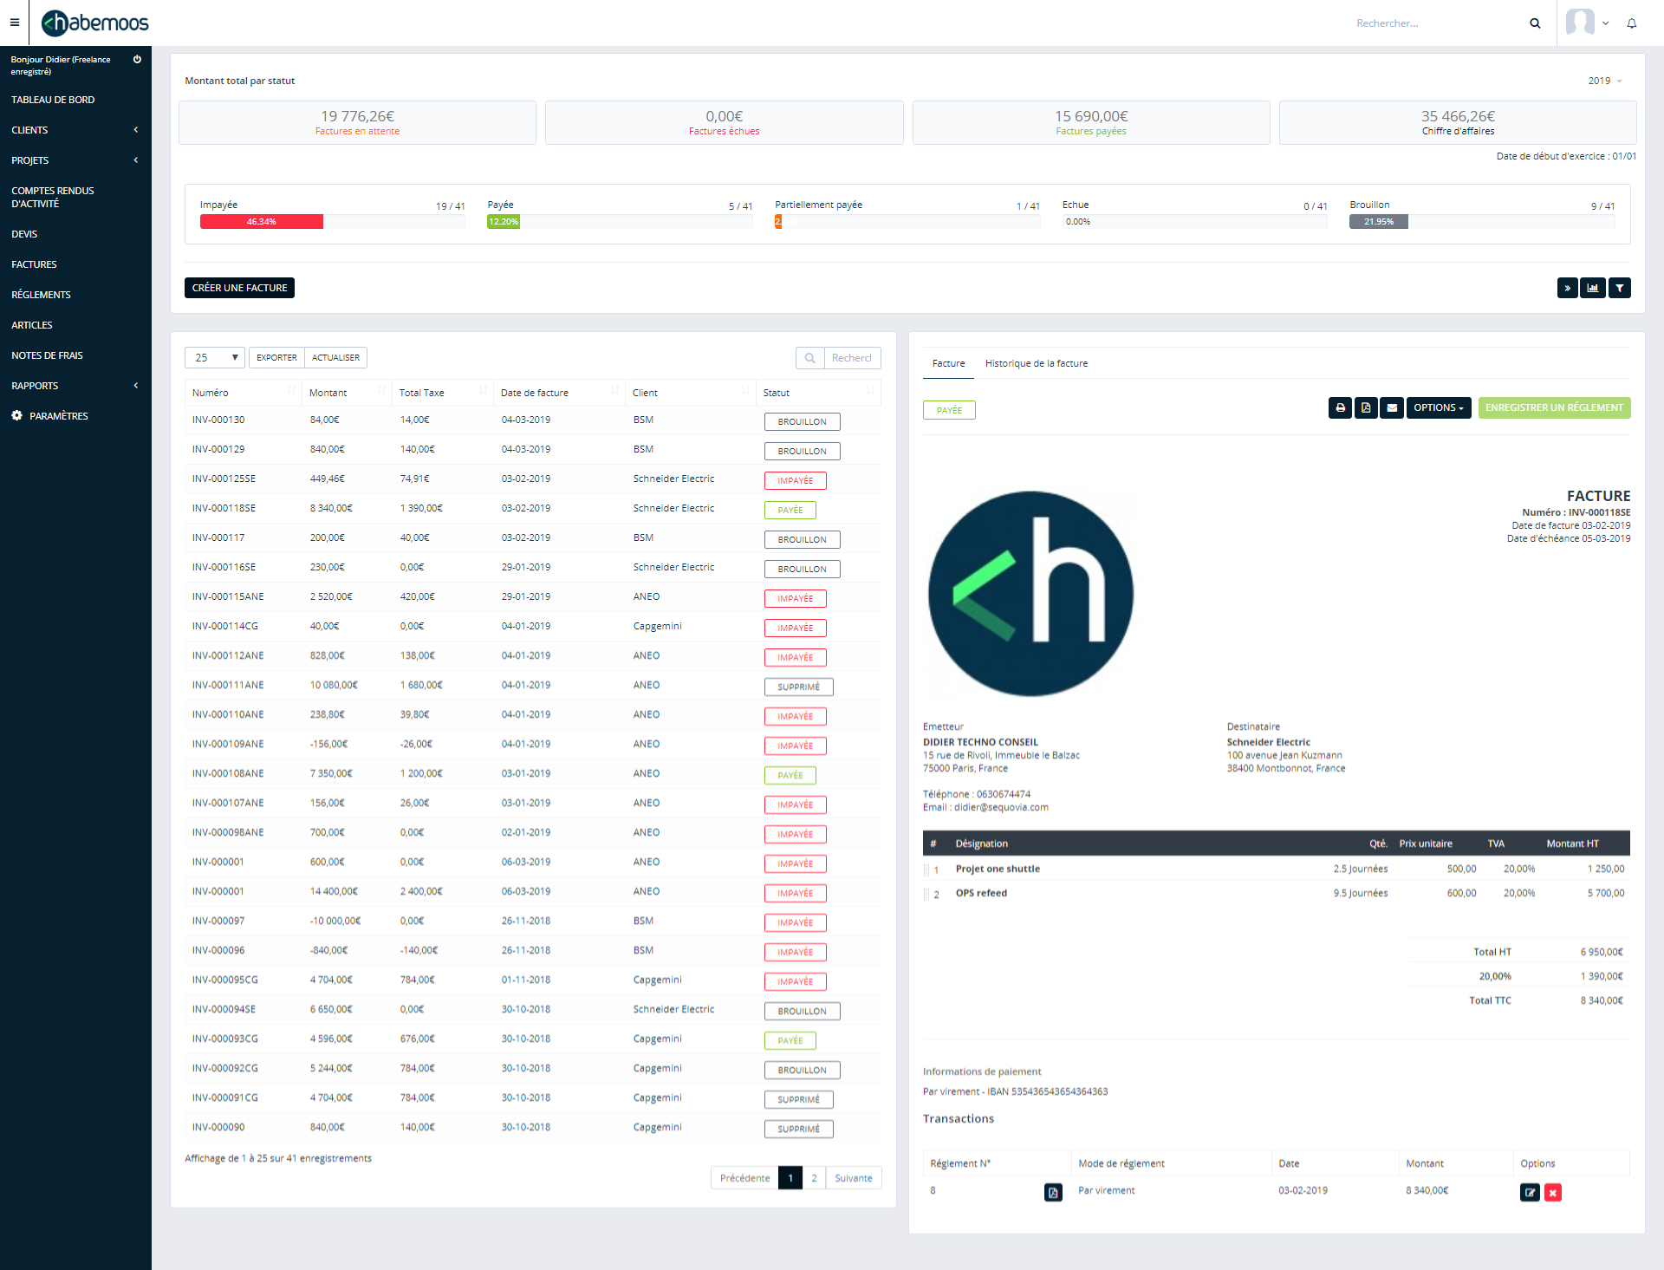Click ENREGISTRER UN RÈGLEMENT button
This screenshot has width=1664, height=1270.
pos(1552,408)
